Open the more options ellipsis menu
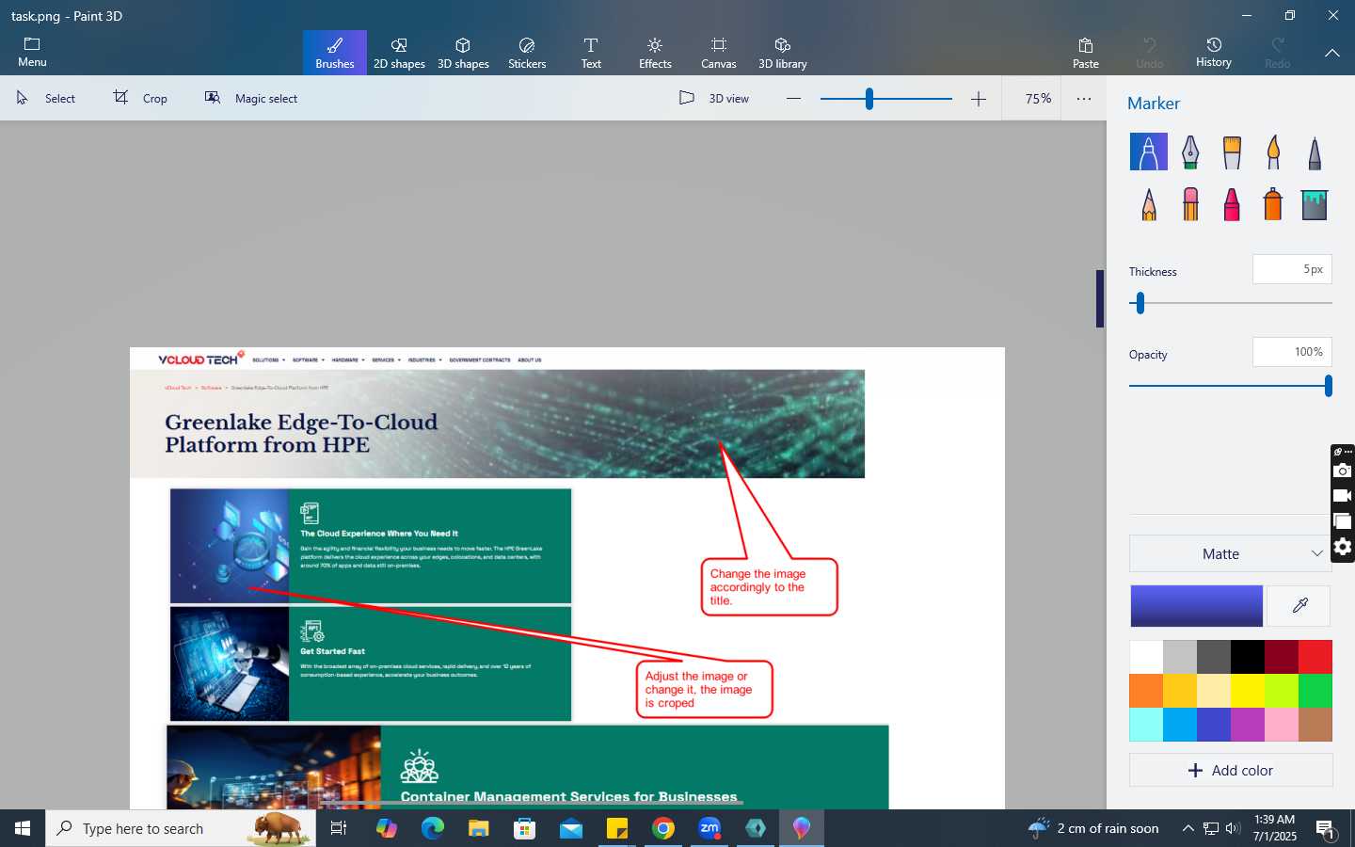This screenshot has height=847, width=1355. [x=1084, y=98]
